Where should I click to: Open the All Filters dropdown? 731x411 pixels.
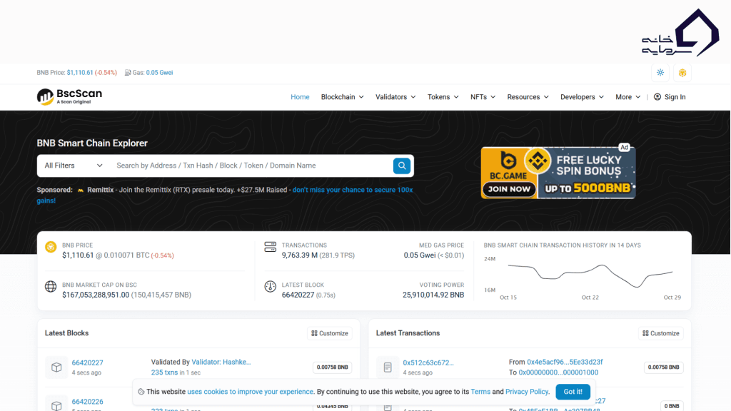pyautogui.click(x=74, y=166)
